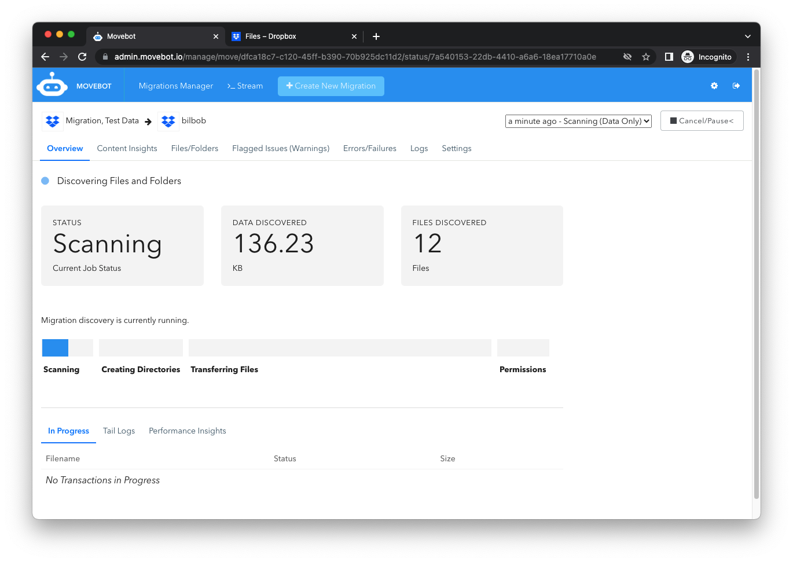
Task: Open the Chrome three-dot menu
Action: [748, 57]
